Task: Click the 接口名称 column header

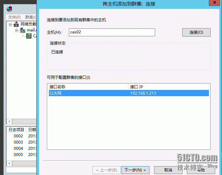Action: 88,87
